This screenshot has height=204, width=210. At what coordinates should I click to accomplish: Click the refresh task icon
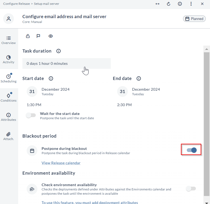169,4
